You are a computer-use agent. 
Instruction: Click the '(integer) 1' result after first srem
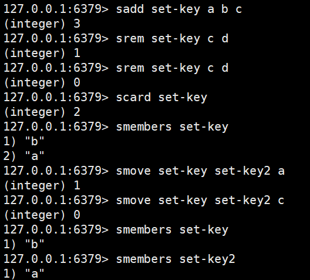(42, 54)
